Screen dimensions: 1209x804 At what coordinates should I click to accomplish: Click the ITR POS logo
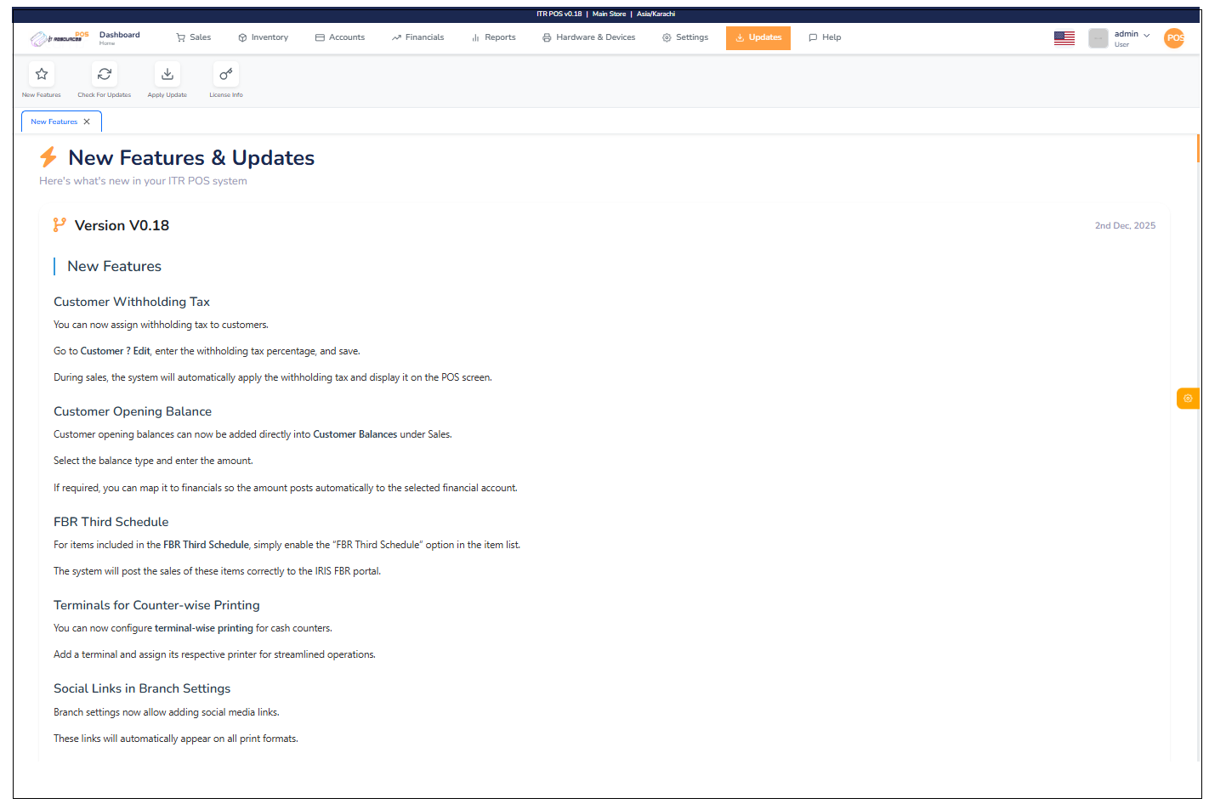pyautogui.click(x=59, y=38)
